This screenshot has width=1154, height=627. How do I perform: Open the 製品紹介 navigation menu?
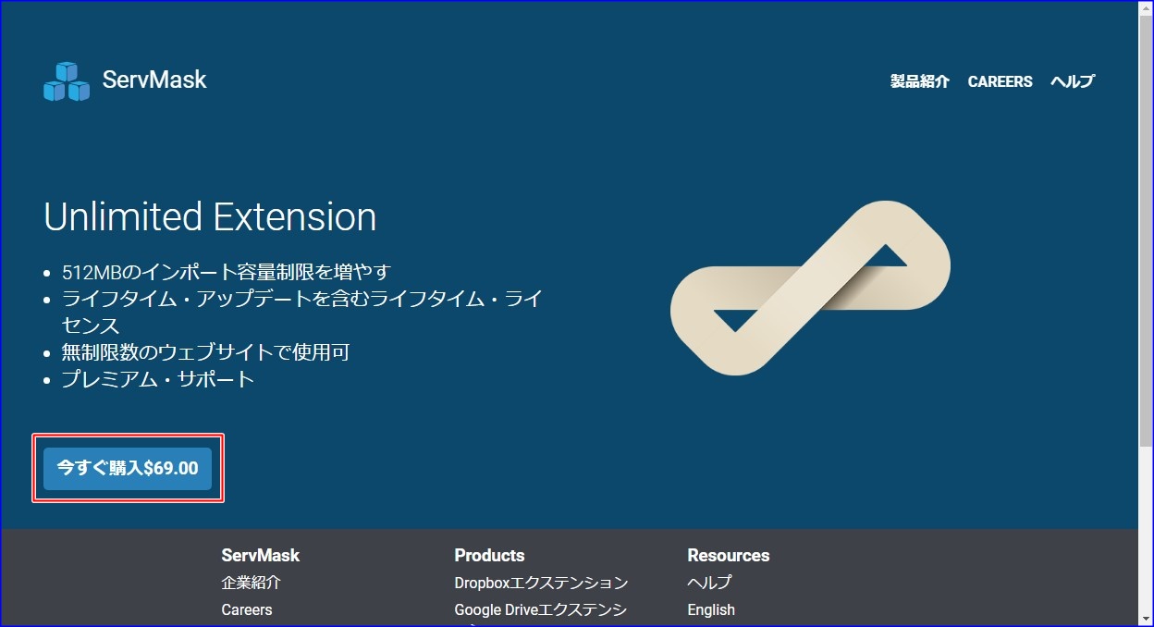click(x=919, y=81)
